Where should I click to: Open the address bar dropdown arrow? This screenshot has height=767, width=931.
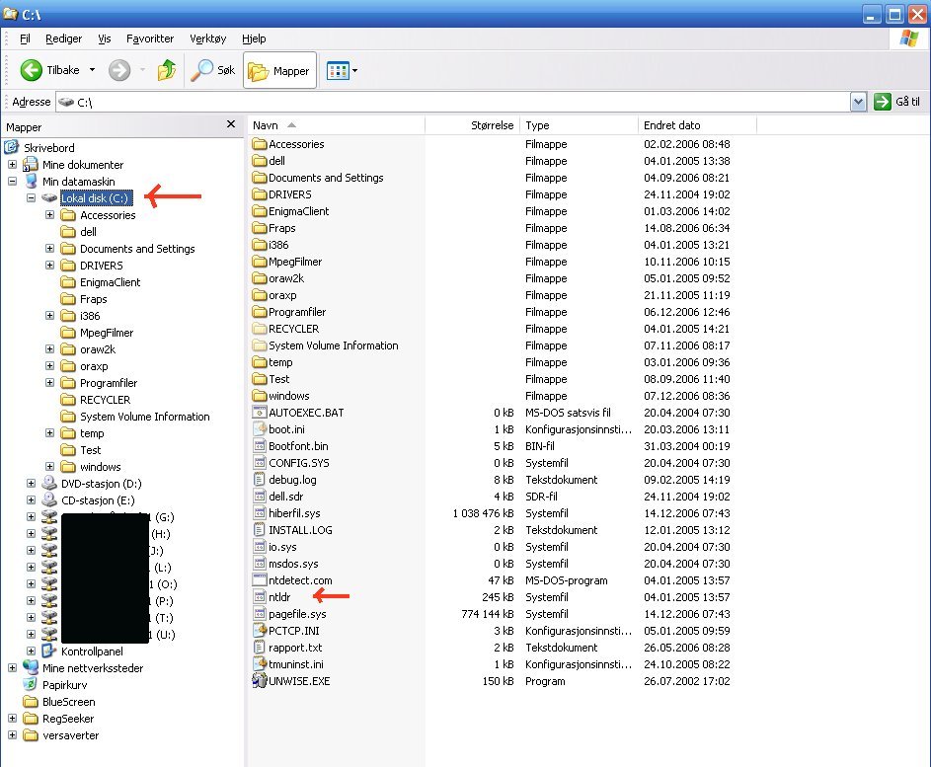pos(859,102)
